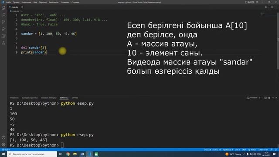279x157 pixels.
Task: Open Task View on taskbar
Action: (x=61, y=154)
